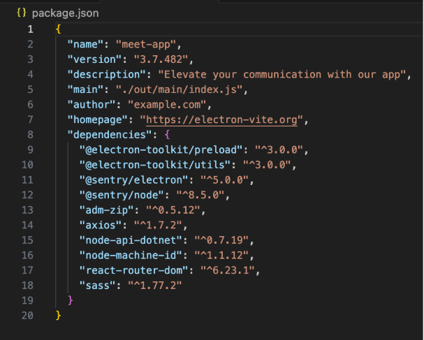Screen dimensions: 424x340
Task: Click the "^5.0.0" version value
Action: 224,180
